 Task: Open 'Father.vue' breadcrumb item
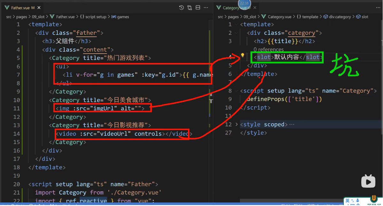pyautogui.click(x=65, y=17)
